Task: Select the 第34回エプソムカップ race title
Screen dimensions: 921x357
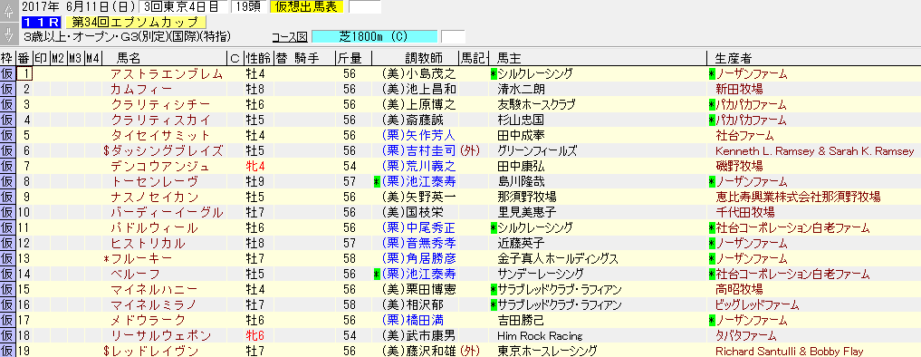Action: [x=136, y=22]
